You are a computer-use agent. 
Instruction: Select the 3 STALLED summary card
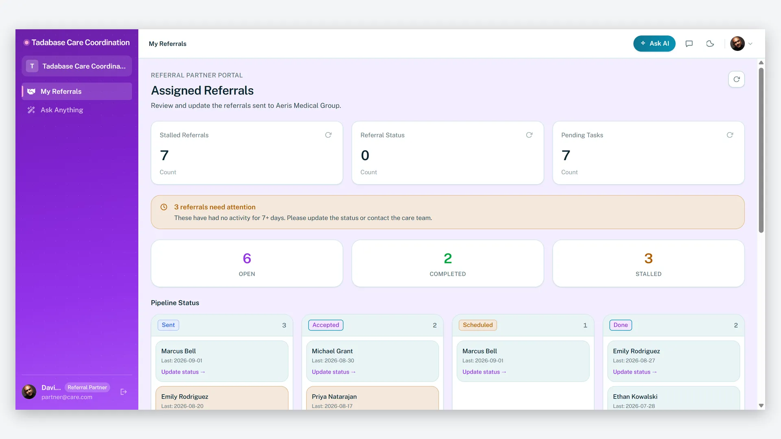pos(648,263)
